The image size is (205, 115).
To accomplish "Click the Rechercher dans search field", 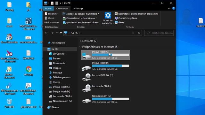I will 159,33.
